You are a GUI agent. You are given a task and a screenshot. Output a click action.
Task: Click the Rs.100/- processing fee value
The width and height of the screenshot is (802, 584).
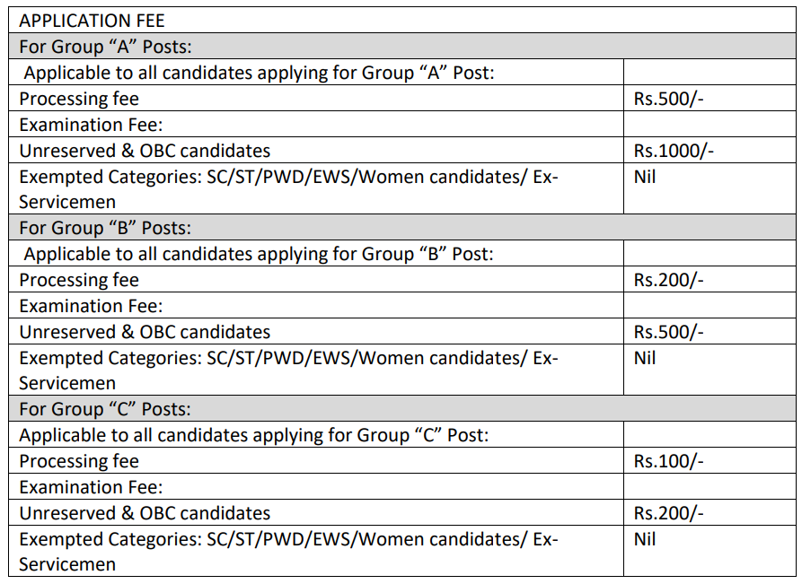668,461
